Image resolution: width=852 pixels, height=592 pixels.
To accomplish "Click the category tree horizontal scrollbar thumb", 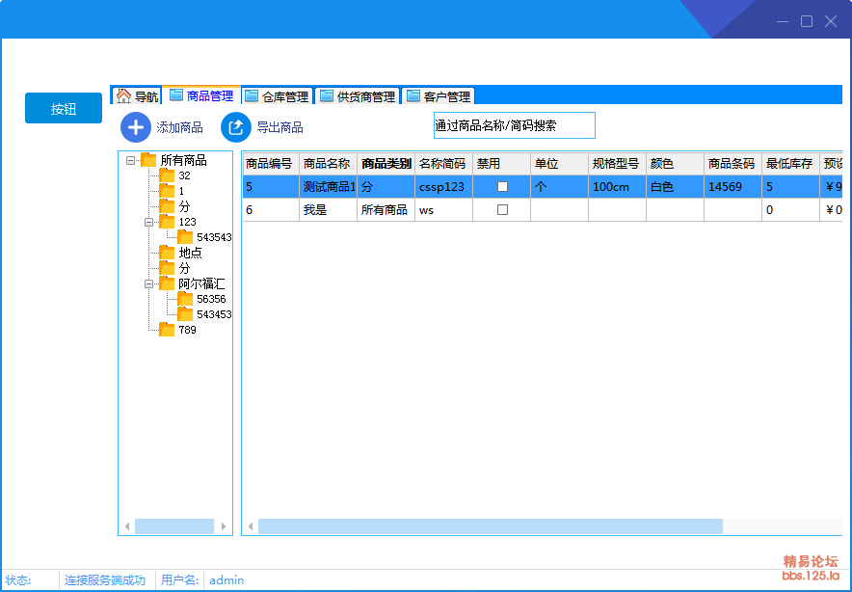I will point(174,526).
